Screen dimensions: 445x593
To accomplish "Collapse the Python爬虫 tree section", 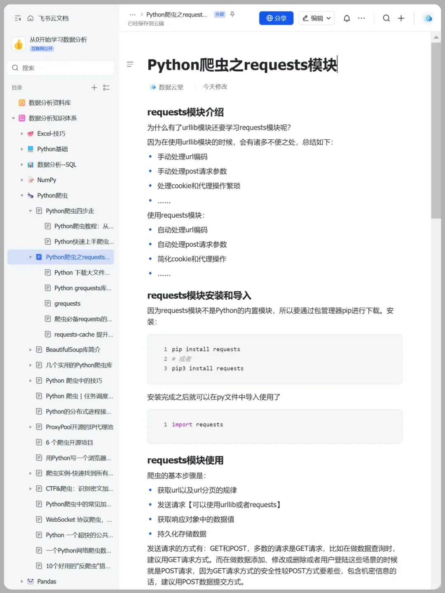I will pos(22,195).
